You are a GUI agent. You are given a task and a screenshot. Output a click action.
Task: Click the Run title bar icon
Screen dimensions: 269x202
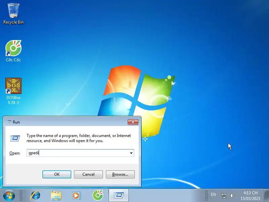[9, 122]
